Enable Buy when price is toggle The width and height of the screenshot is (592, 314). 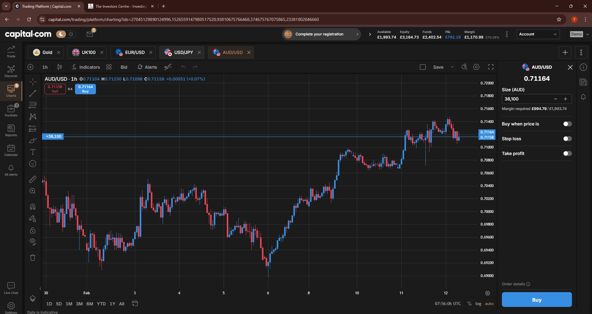[567, 124]
